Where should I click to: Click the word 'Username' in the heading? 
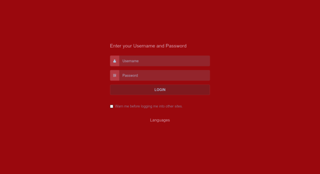point(144,46)
